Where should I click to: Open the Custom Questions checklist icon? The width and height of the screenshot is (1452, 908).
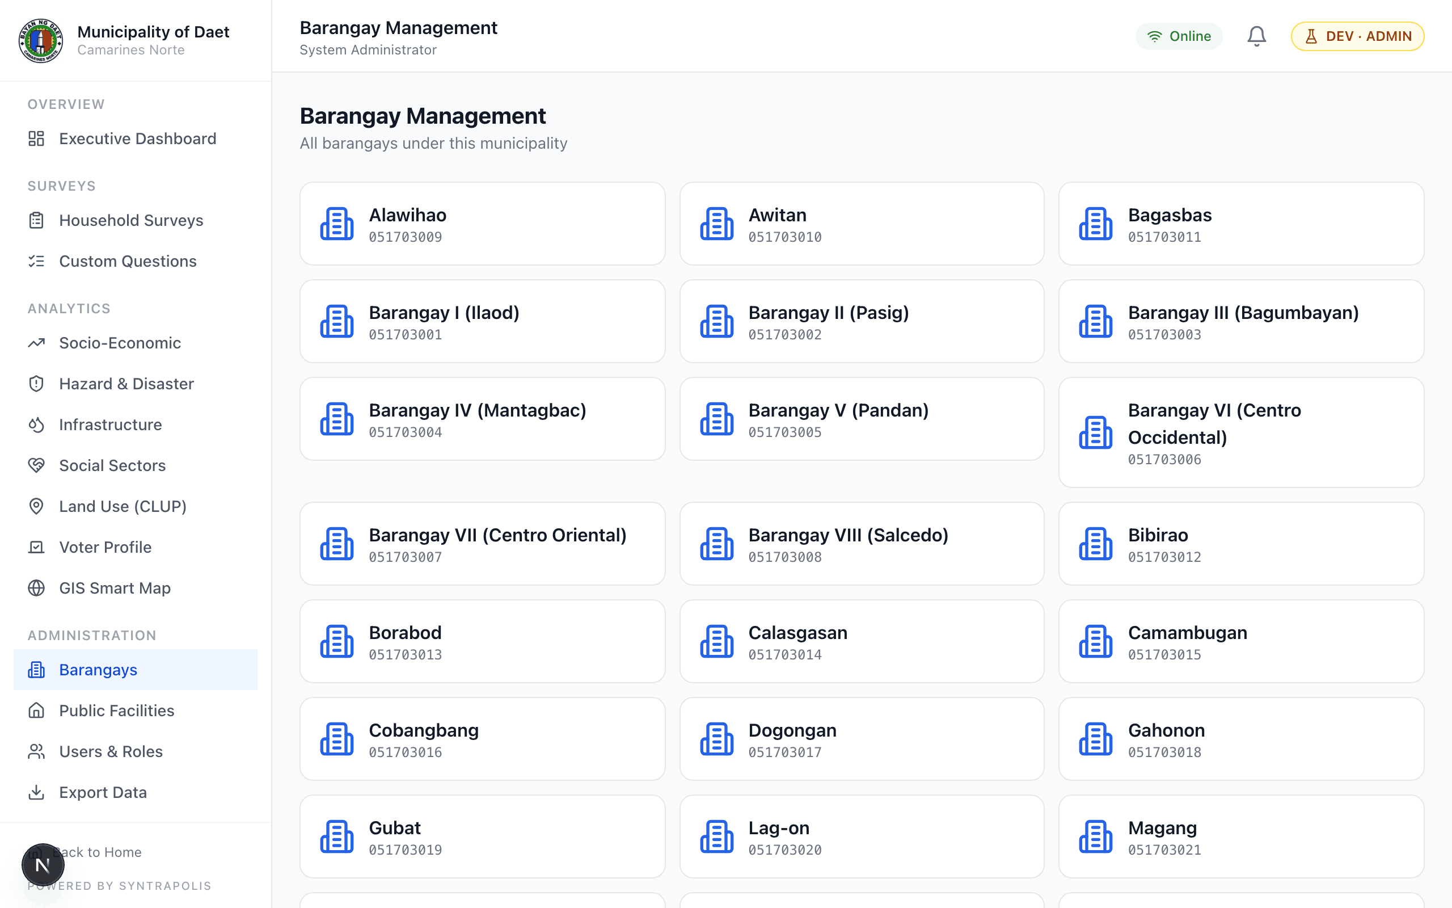point(37,260)
